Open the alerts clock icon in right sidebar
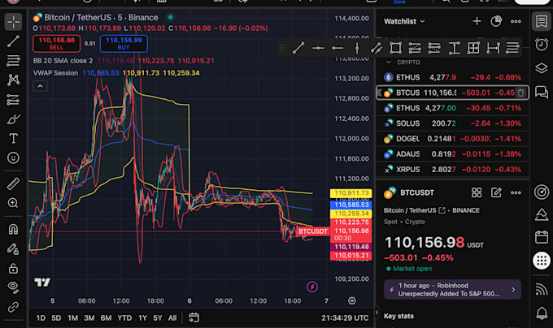This screenshot has height=328, width=553. pos(542,45)
